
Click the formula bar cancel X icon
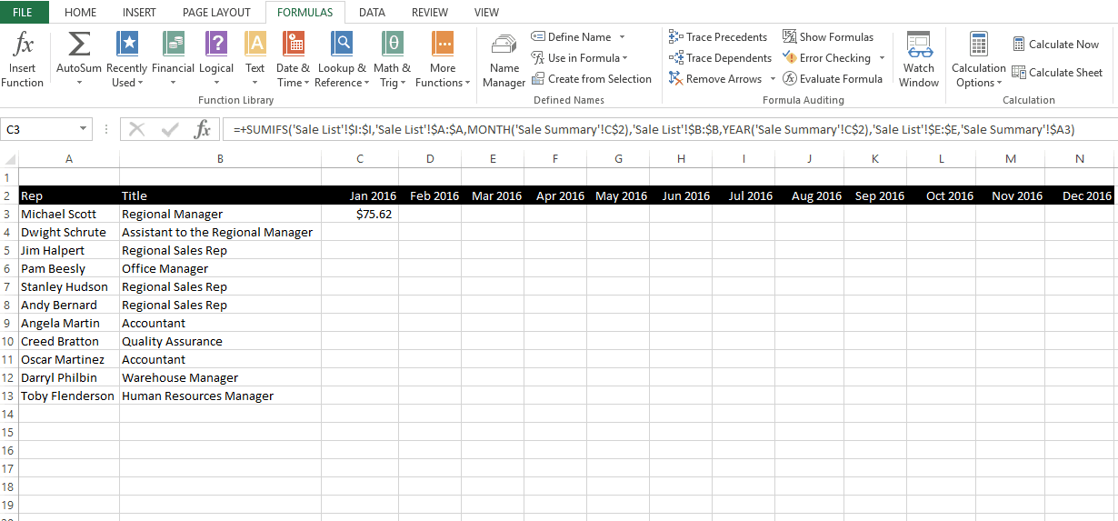tap(137, 130)
